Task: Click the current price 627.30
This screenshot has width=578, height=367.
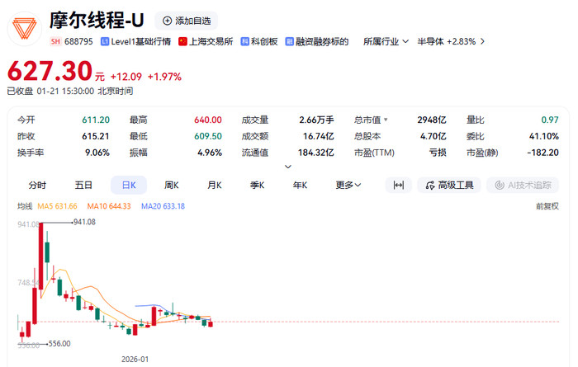Action: click(50, 71)
